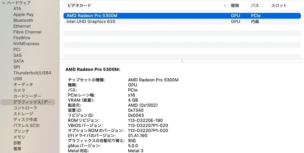
Task: Click グラフィックスの自動切り替え value 対応
Action: tap(132, 141)
